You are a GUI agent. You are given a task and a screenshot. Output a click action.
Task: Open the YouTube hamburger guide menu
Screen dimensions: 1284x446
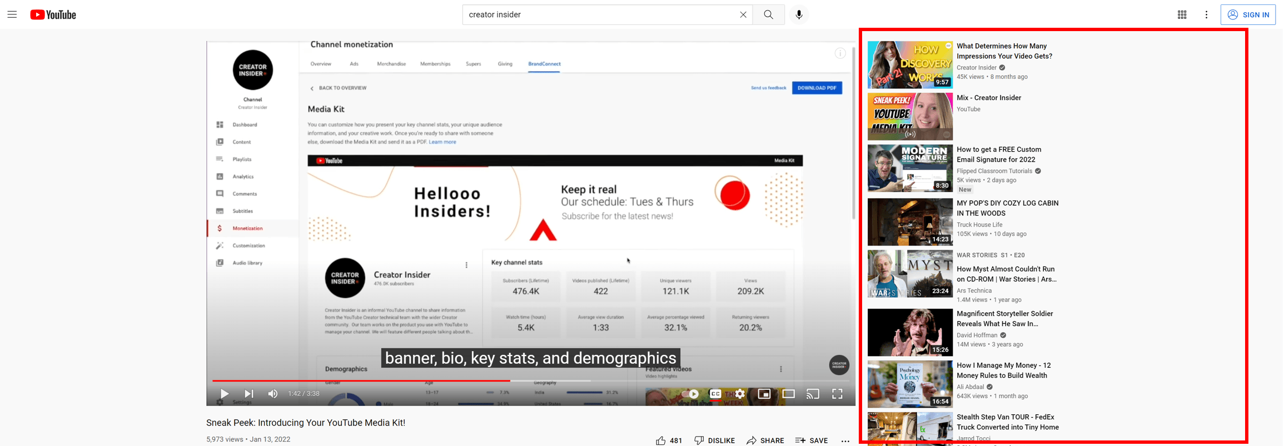(x=12, y=14)
